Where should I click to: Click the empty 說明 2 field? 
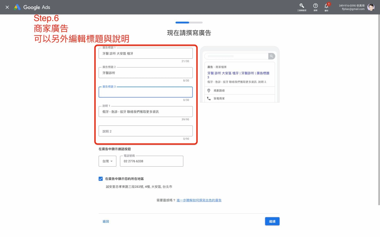coord(145,131)
